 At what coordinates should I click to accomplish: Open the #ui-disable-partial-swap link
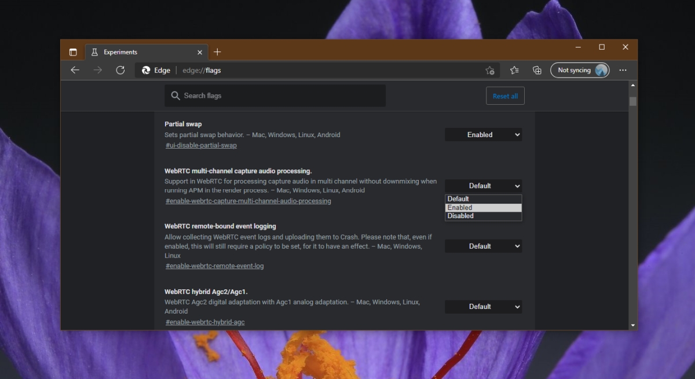point(201,145)
